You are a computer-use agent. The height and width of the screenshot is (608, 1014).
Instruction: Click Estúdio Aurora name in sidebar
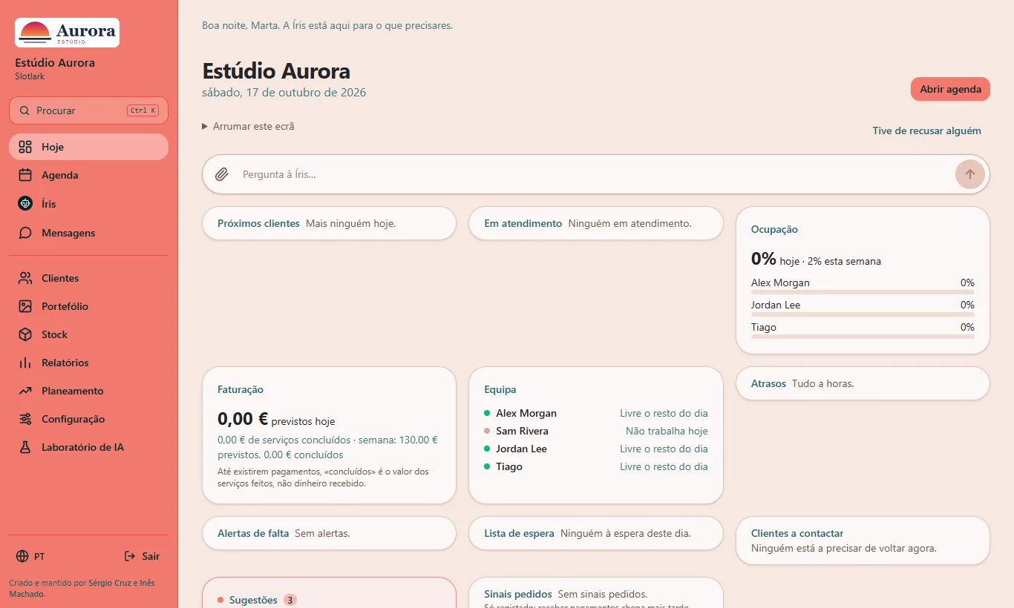point(55,63)
